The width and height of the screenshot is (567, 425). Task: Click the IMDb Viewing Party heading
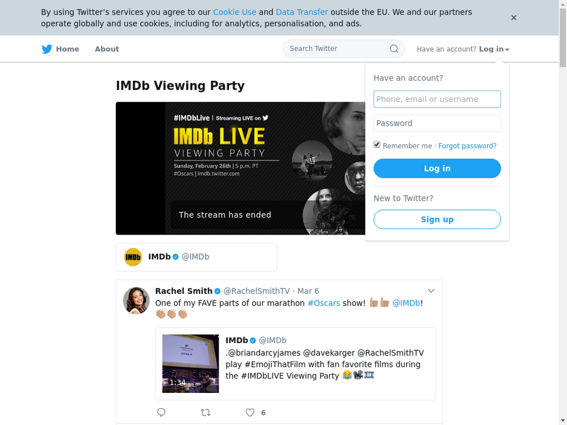tap(180, 86)
